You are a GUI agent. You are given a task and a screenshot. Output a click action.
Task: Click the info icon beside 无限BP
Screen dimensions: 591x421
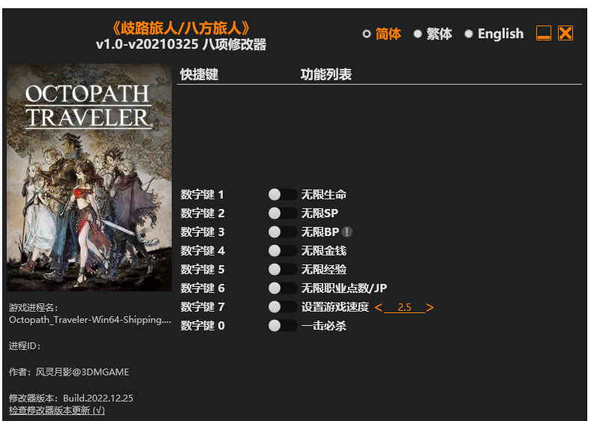[347, 232]
